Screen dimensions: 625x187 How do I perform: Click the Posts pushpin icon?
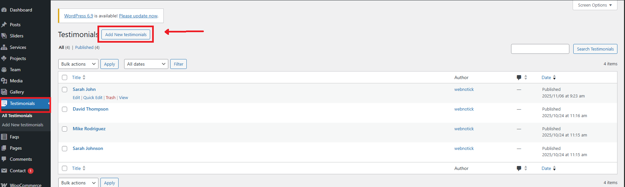(4, 25)
